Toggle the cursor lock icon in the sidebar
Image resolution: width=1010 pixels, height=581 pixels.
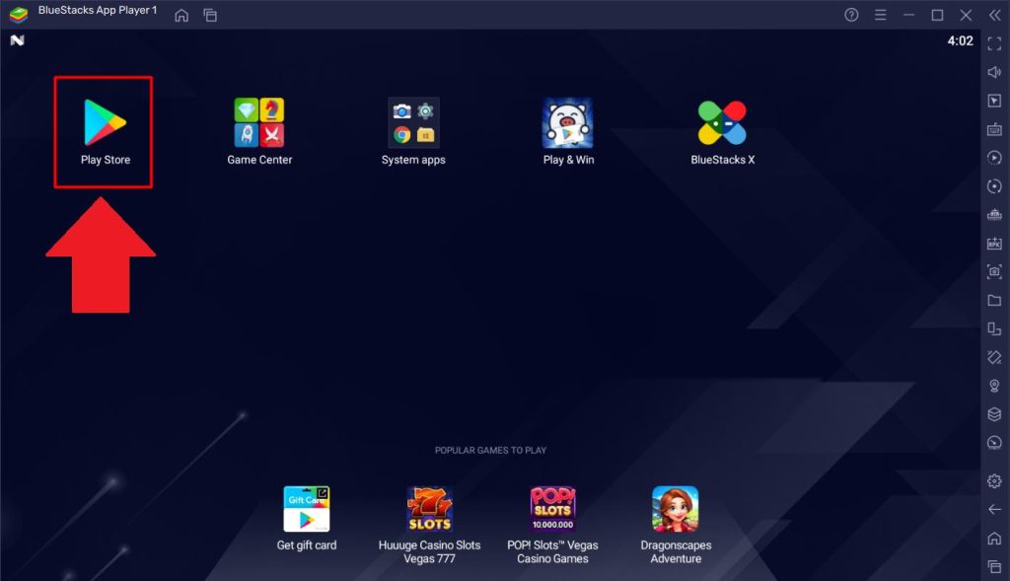pos(994,101)
